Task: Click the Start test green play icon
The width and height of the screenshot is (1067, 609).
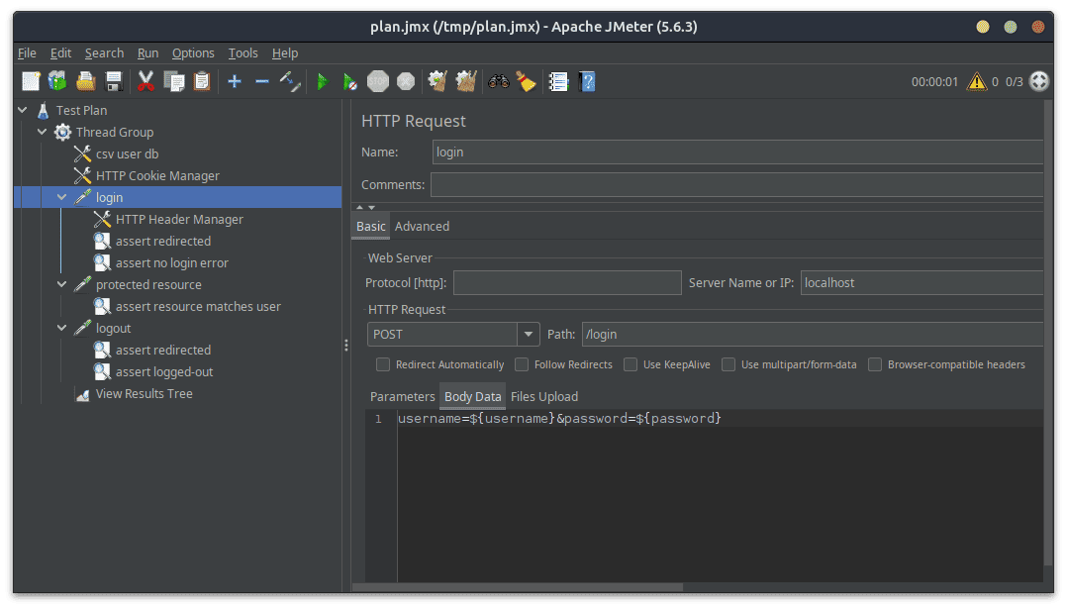Action: click(x=322, y=82)
